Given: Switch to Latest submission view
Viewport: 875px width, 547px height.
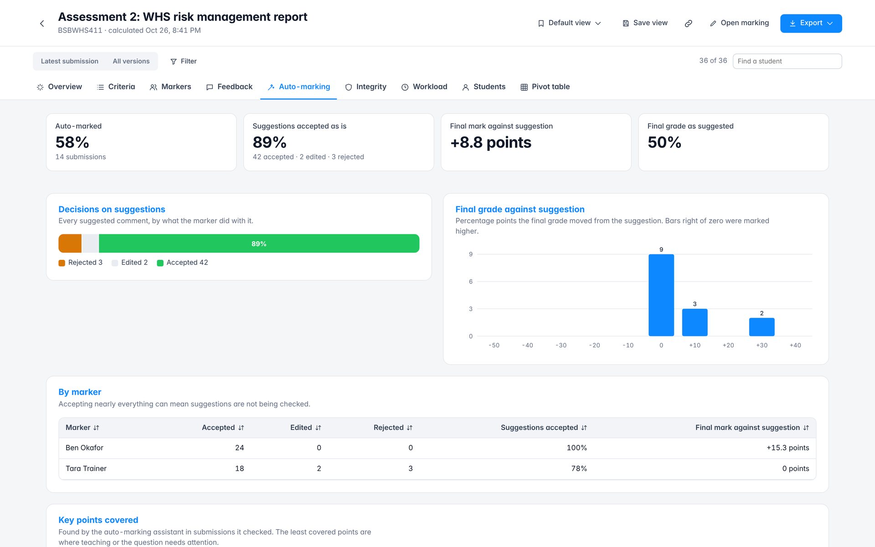Looking at the screenshot, I should (70, 61).
